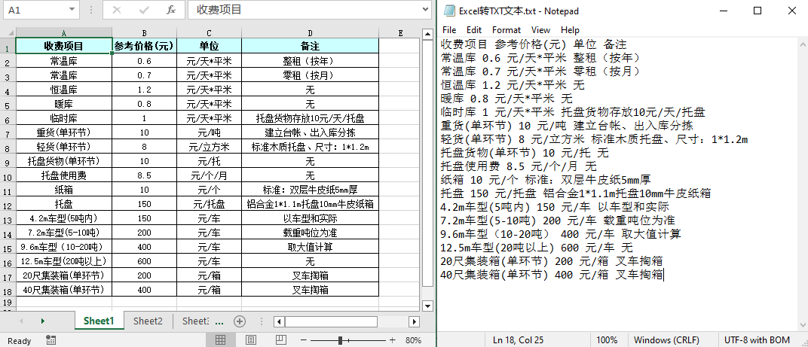The width and height of the screenshot is (808, 347).
Task: Select cell 8.5 in price column
Action: click(x=144, y=175)
